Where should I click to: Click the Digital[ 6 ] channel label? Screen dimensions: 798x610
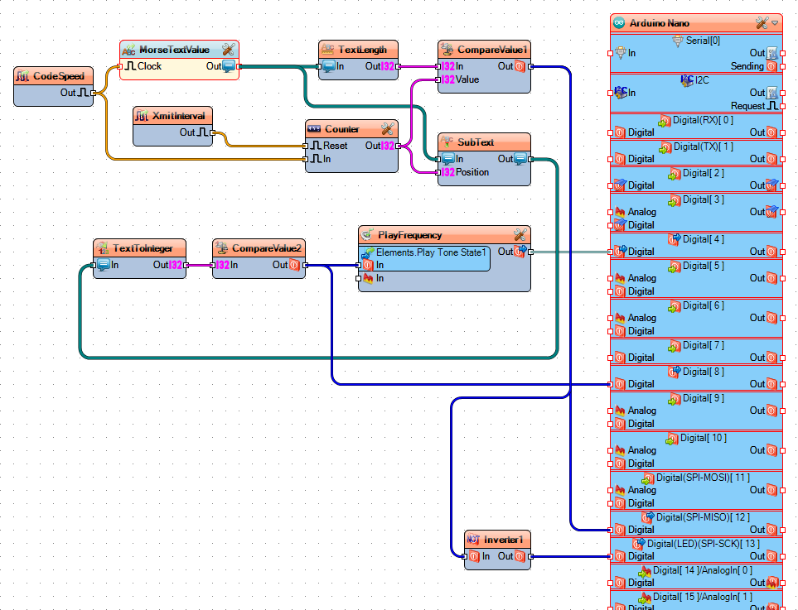click(x=703, y=305)
